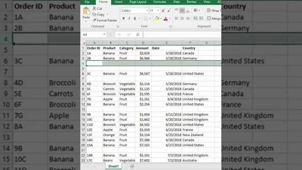Click the Merge & Center button

[214, 18]
